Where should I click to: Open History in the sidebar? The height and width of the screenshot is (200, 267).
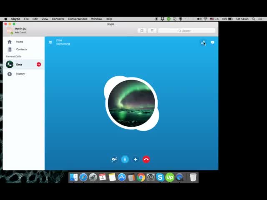tap(24, 74)
